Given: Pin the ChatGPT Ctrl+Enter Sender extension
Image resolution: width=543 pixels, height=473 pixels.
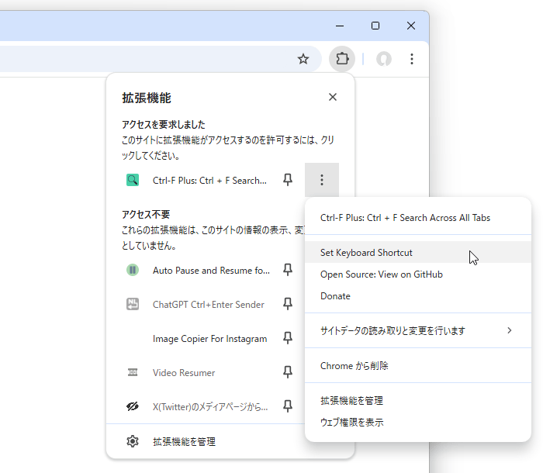Looking at the screenshot, I should tap(288, 304).
